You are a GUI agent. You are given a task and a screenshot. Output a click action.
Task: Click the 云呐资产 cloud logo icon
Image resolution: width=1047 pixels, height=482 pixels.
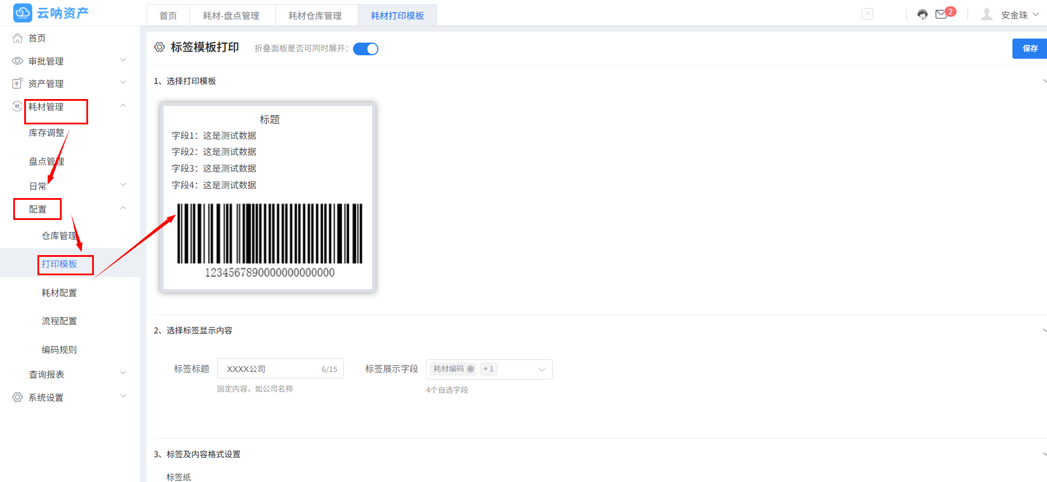(22, 12)
